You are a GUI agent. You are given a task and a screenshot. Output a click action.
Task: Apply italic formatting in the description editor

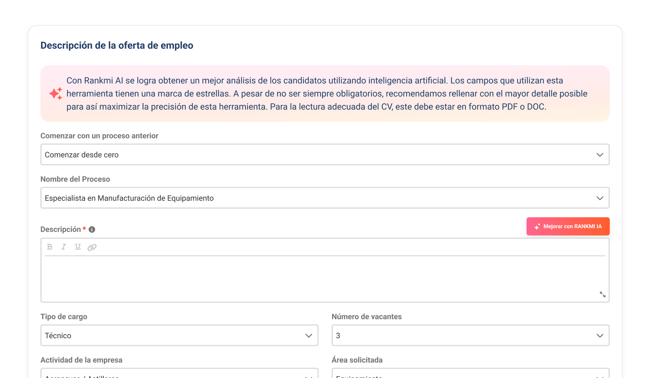point(64,247)
